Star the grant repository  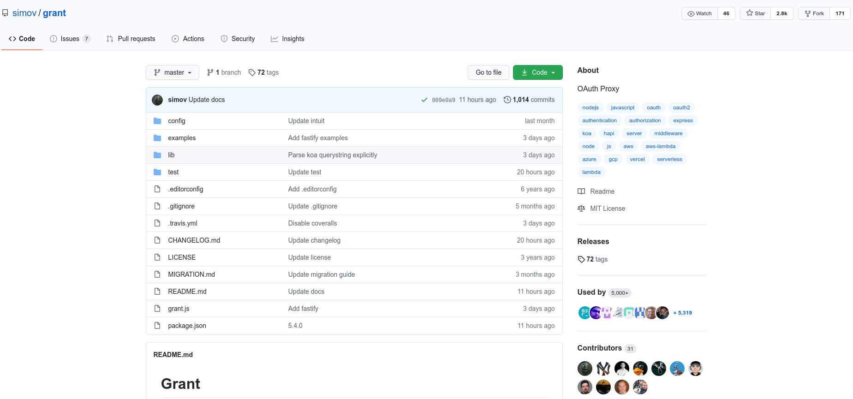756,13
